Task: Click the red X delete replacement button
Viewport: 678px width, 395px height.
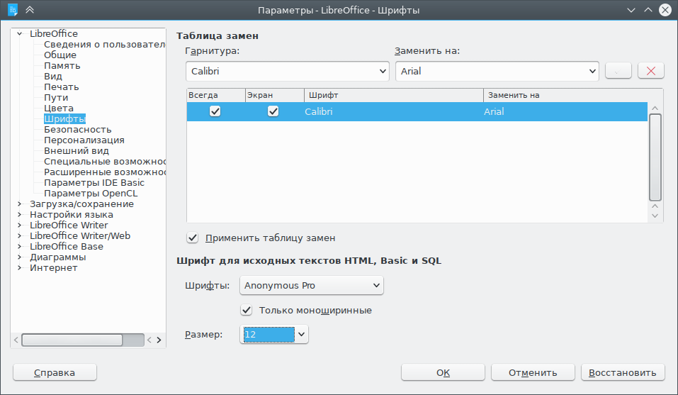Action: [651, 71]
